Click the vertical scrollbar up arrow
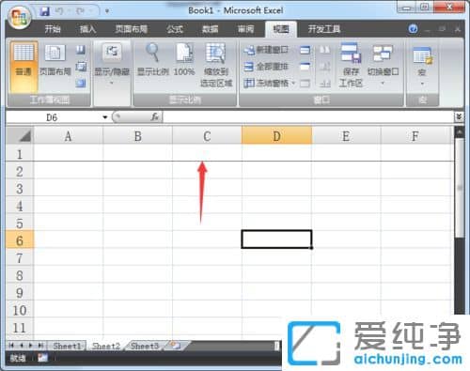 point(460,132)
